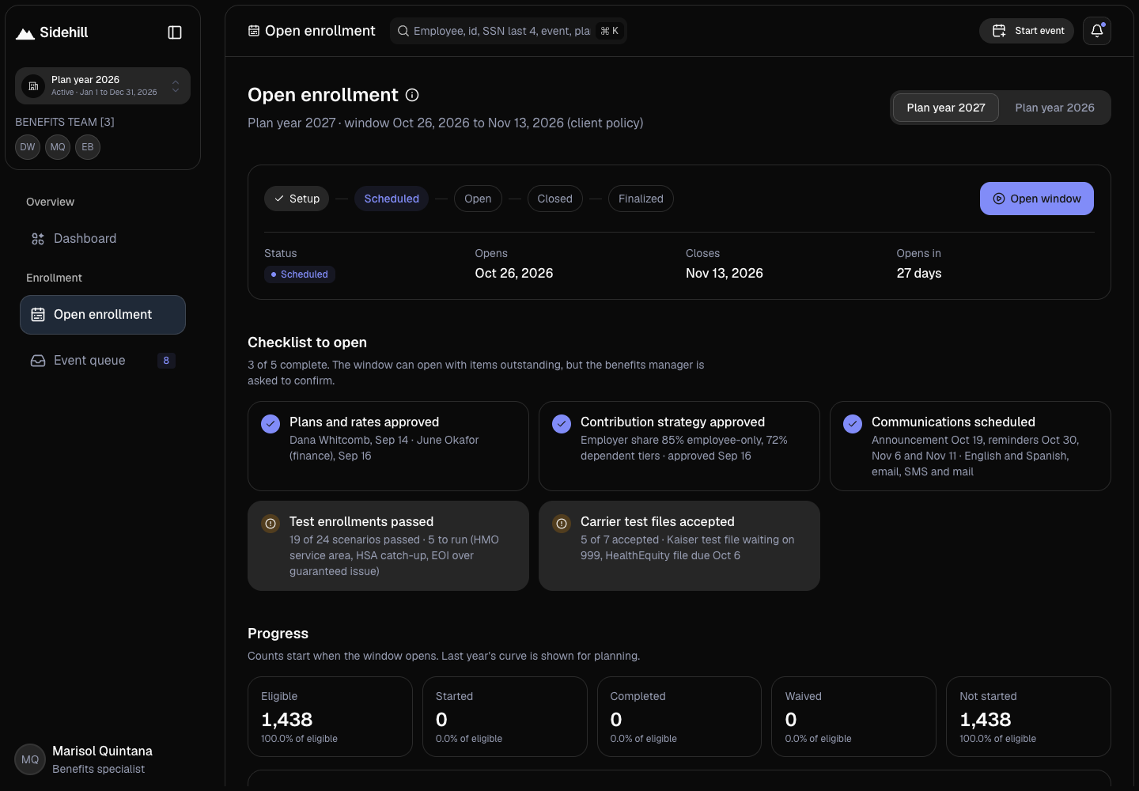Select the Scheduled stage step
This screenshot has height=791, width=1139.
pos(392,199)
